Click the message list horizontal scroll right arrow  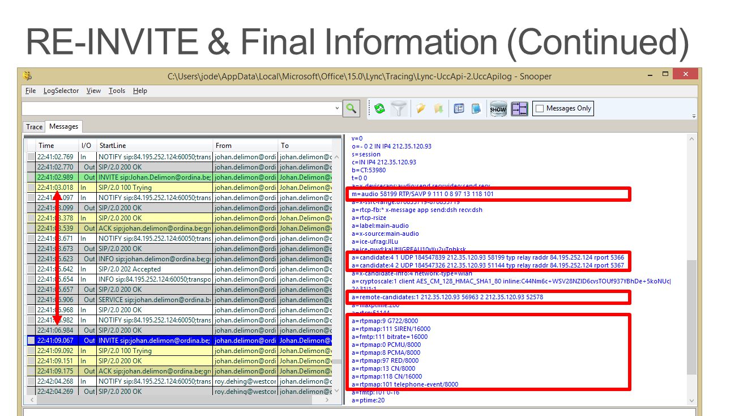pos(327,400)
